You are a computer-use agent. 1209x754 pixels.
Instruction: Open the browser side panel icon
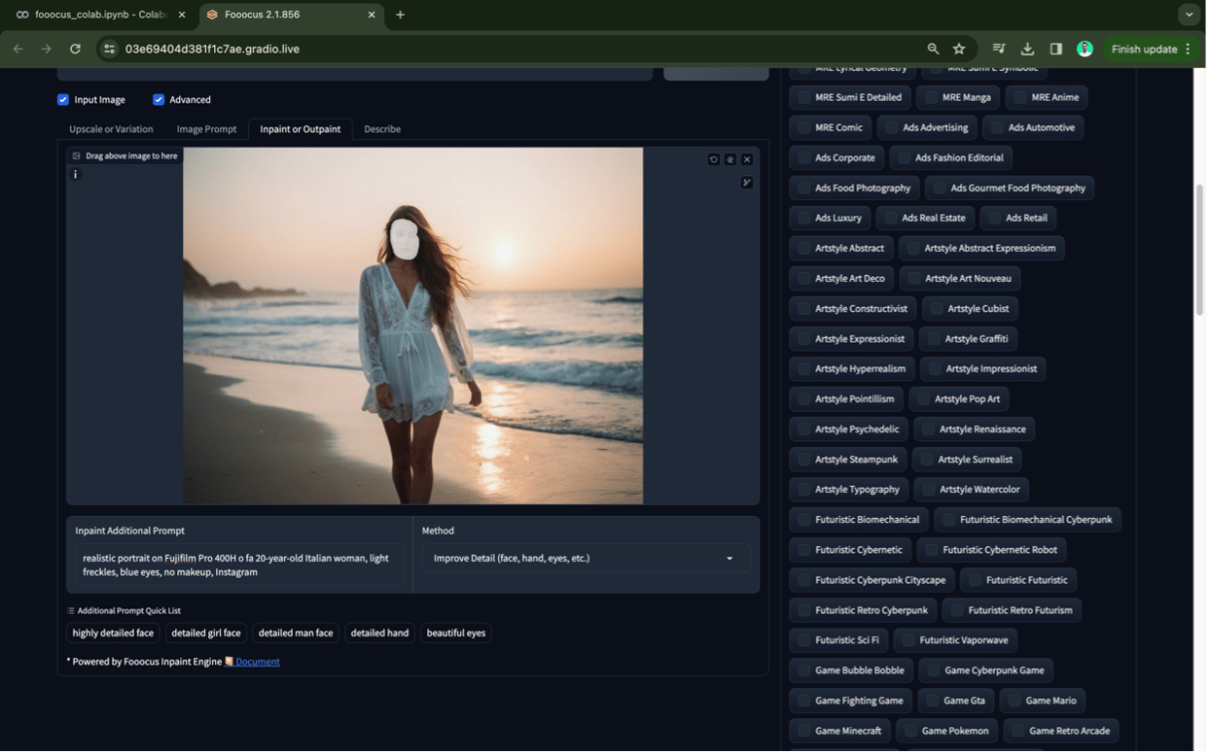pos(1056,49)
